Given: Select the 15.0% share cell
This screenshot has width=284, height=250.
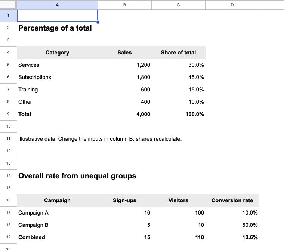Looking at the screenshot, I should [178, 90].
